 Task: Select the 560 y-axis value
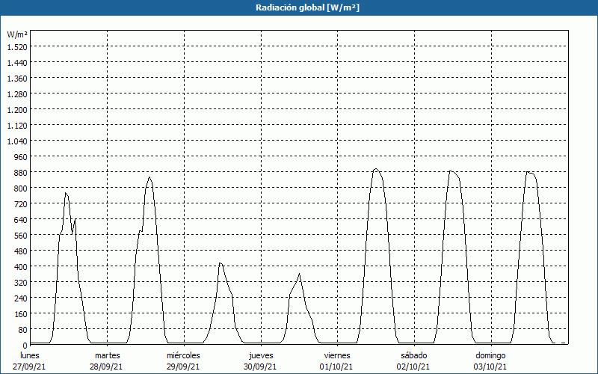[21, 236]
